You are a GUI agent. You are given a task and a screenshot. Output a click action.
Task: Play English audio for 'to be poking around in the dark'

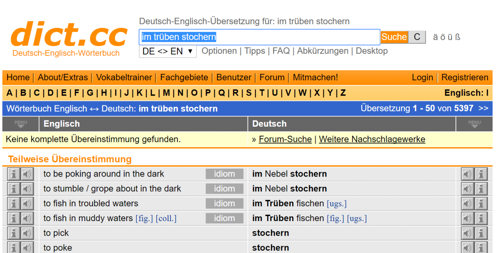tap(27, 174)
